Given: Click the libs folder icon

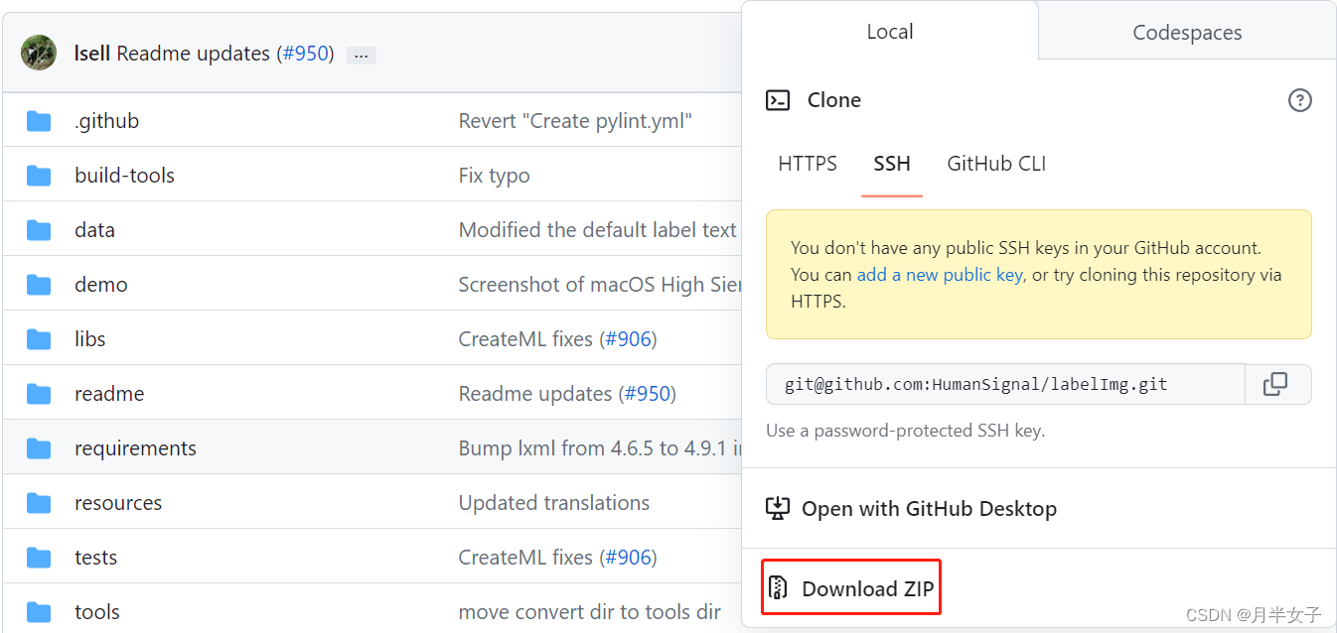Looking at the screenshot, I should click(39, 339).
